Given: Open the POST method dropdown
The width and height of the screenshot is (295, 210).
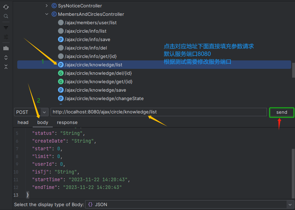Looking at the screenshot, I should [43, 112].
